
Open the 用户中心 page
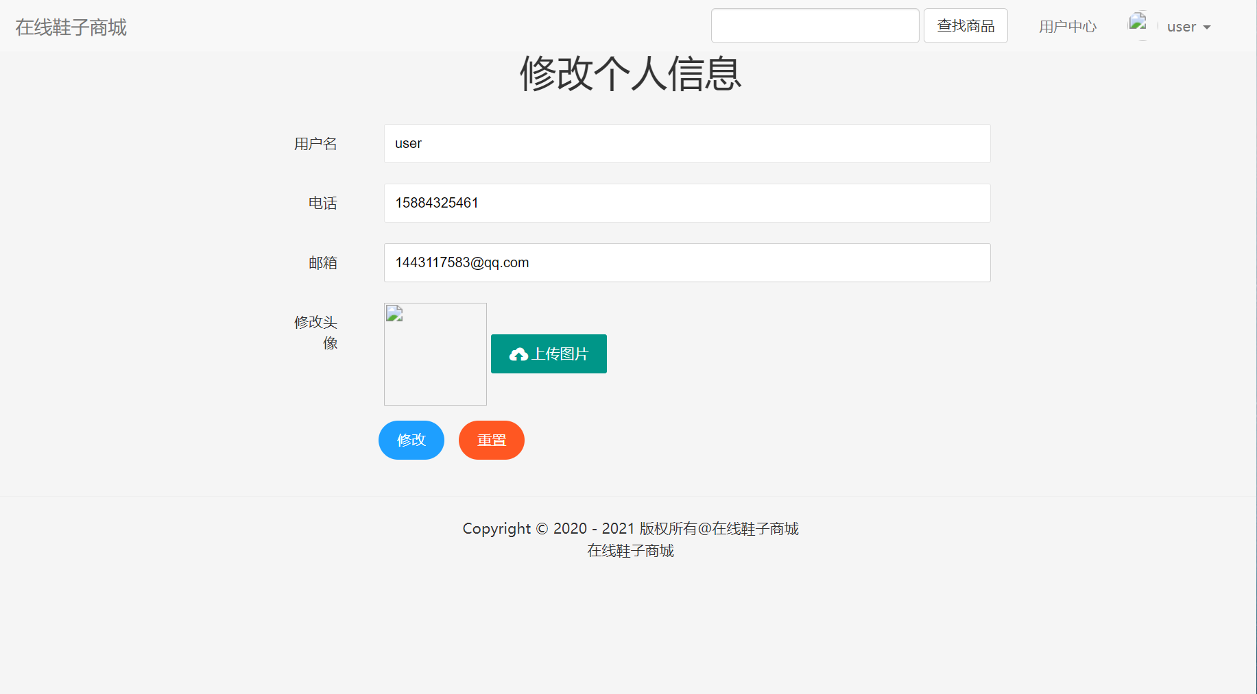coord(1067,26)
